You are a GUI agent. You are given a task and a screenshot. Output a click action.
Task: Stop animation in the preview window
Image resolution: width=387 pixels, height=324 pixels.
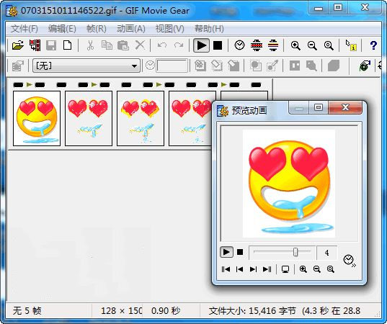[240, 252]
